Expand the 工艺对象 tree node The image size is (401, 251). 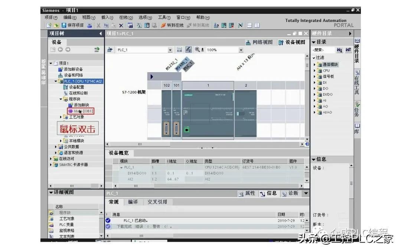point(61,117)
